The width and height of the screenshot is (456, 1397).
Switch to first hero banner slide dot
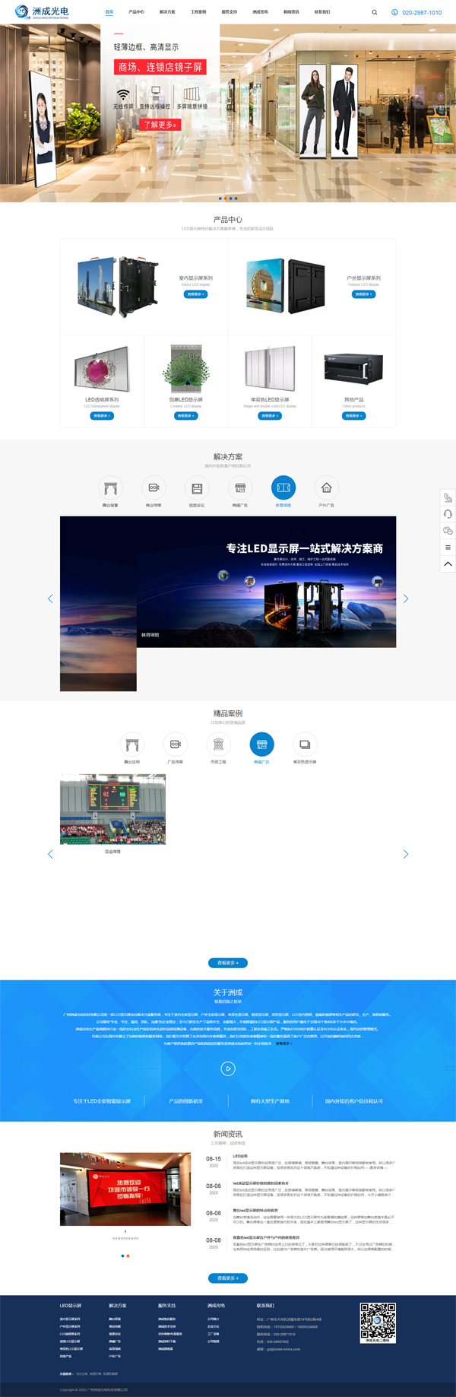point(220,198)
